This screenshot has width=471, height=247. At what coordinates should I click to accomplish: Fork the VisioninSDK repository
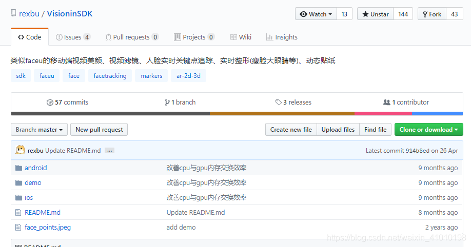(x=432, y=14)
